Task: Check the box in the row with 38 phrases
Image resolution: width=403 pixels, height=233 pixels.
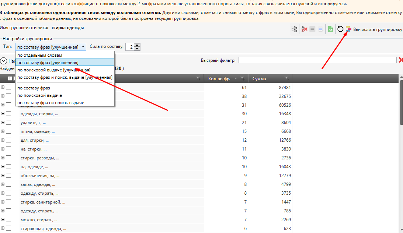Action: (x=8, y=96)
